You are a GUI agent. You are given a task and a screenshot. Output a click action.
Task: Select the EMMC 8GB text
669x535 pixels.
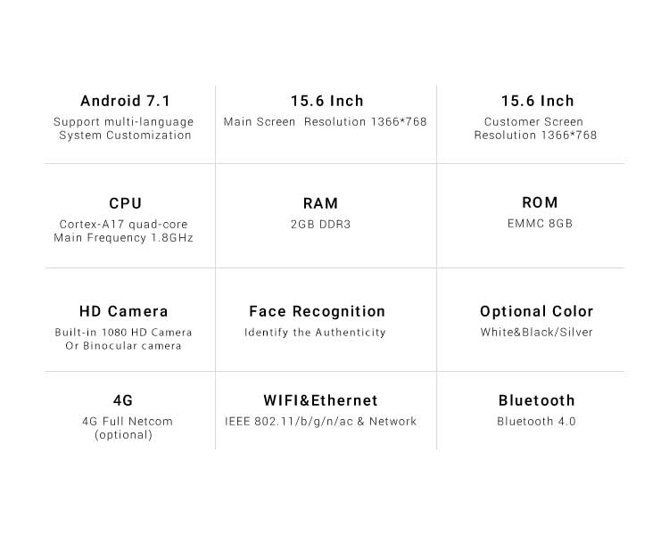pos(541,224)
